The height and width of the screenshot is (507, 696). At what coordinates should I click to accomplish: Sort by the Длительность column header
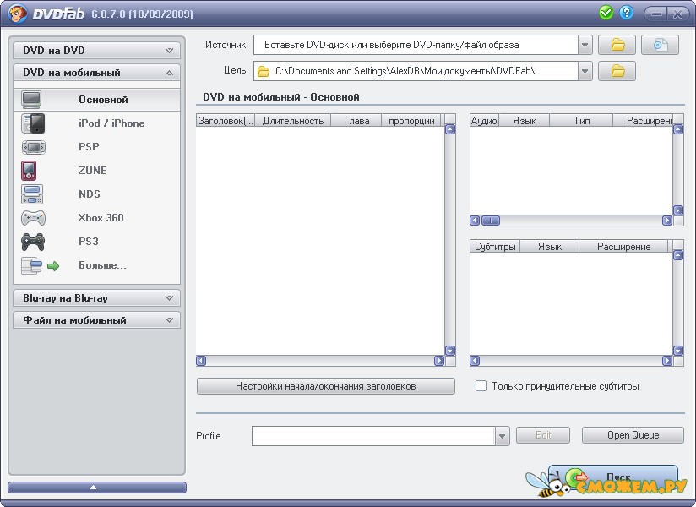click(x=293, y=121)
